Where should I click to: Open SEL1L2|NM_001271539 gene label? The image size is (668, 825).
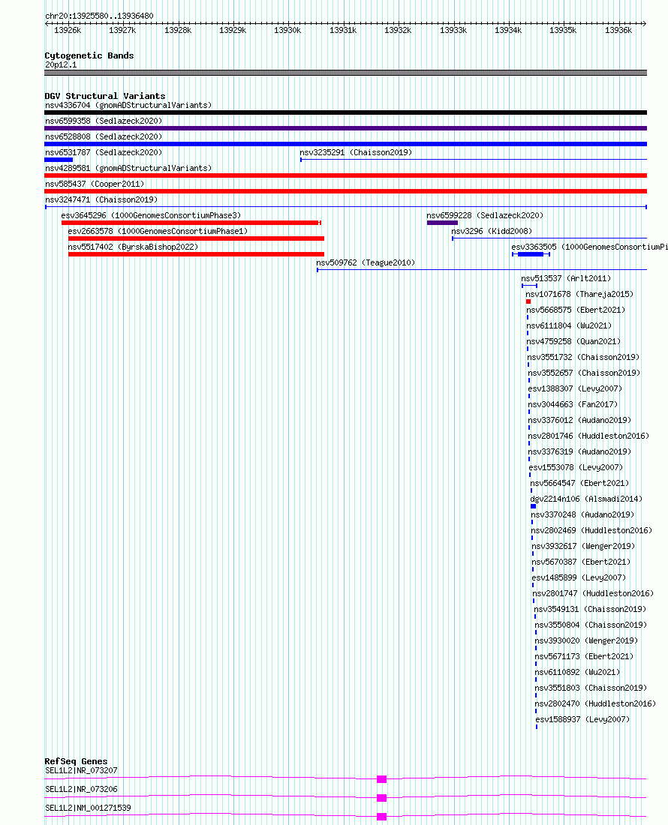[x=88, y=808]
